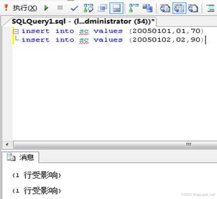Show the estimated execution plan icon
217x199 pixels.
coord(88,8)
